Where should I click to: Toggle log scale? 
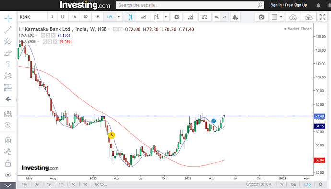click(293, 184)
